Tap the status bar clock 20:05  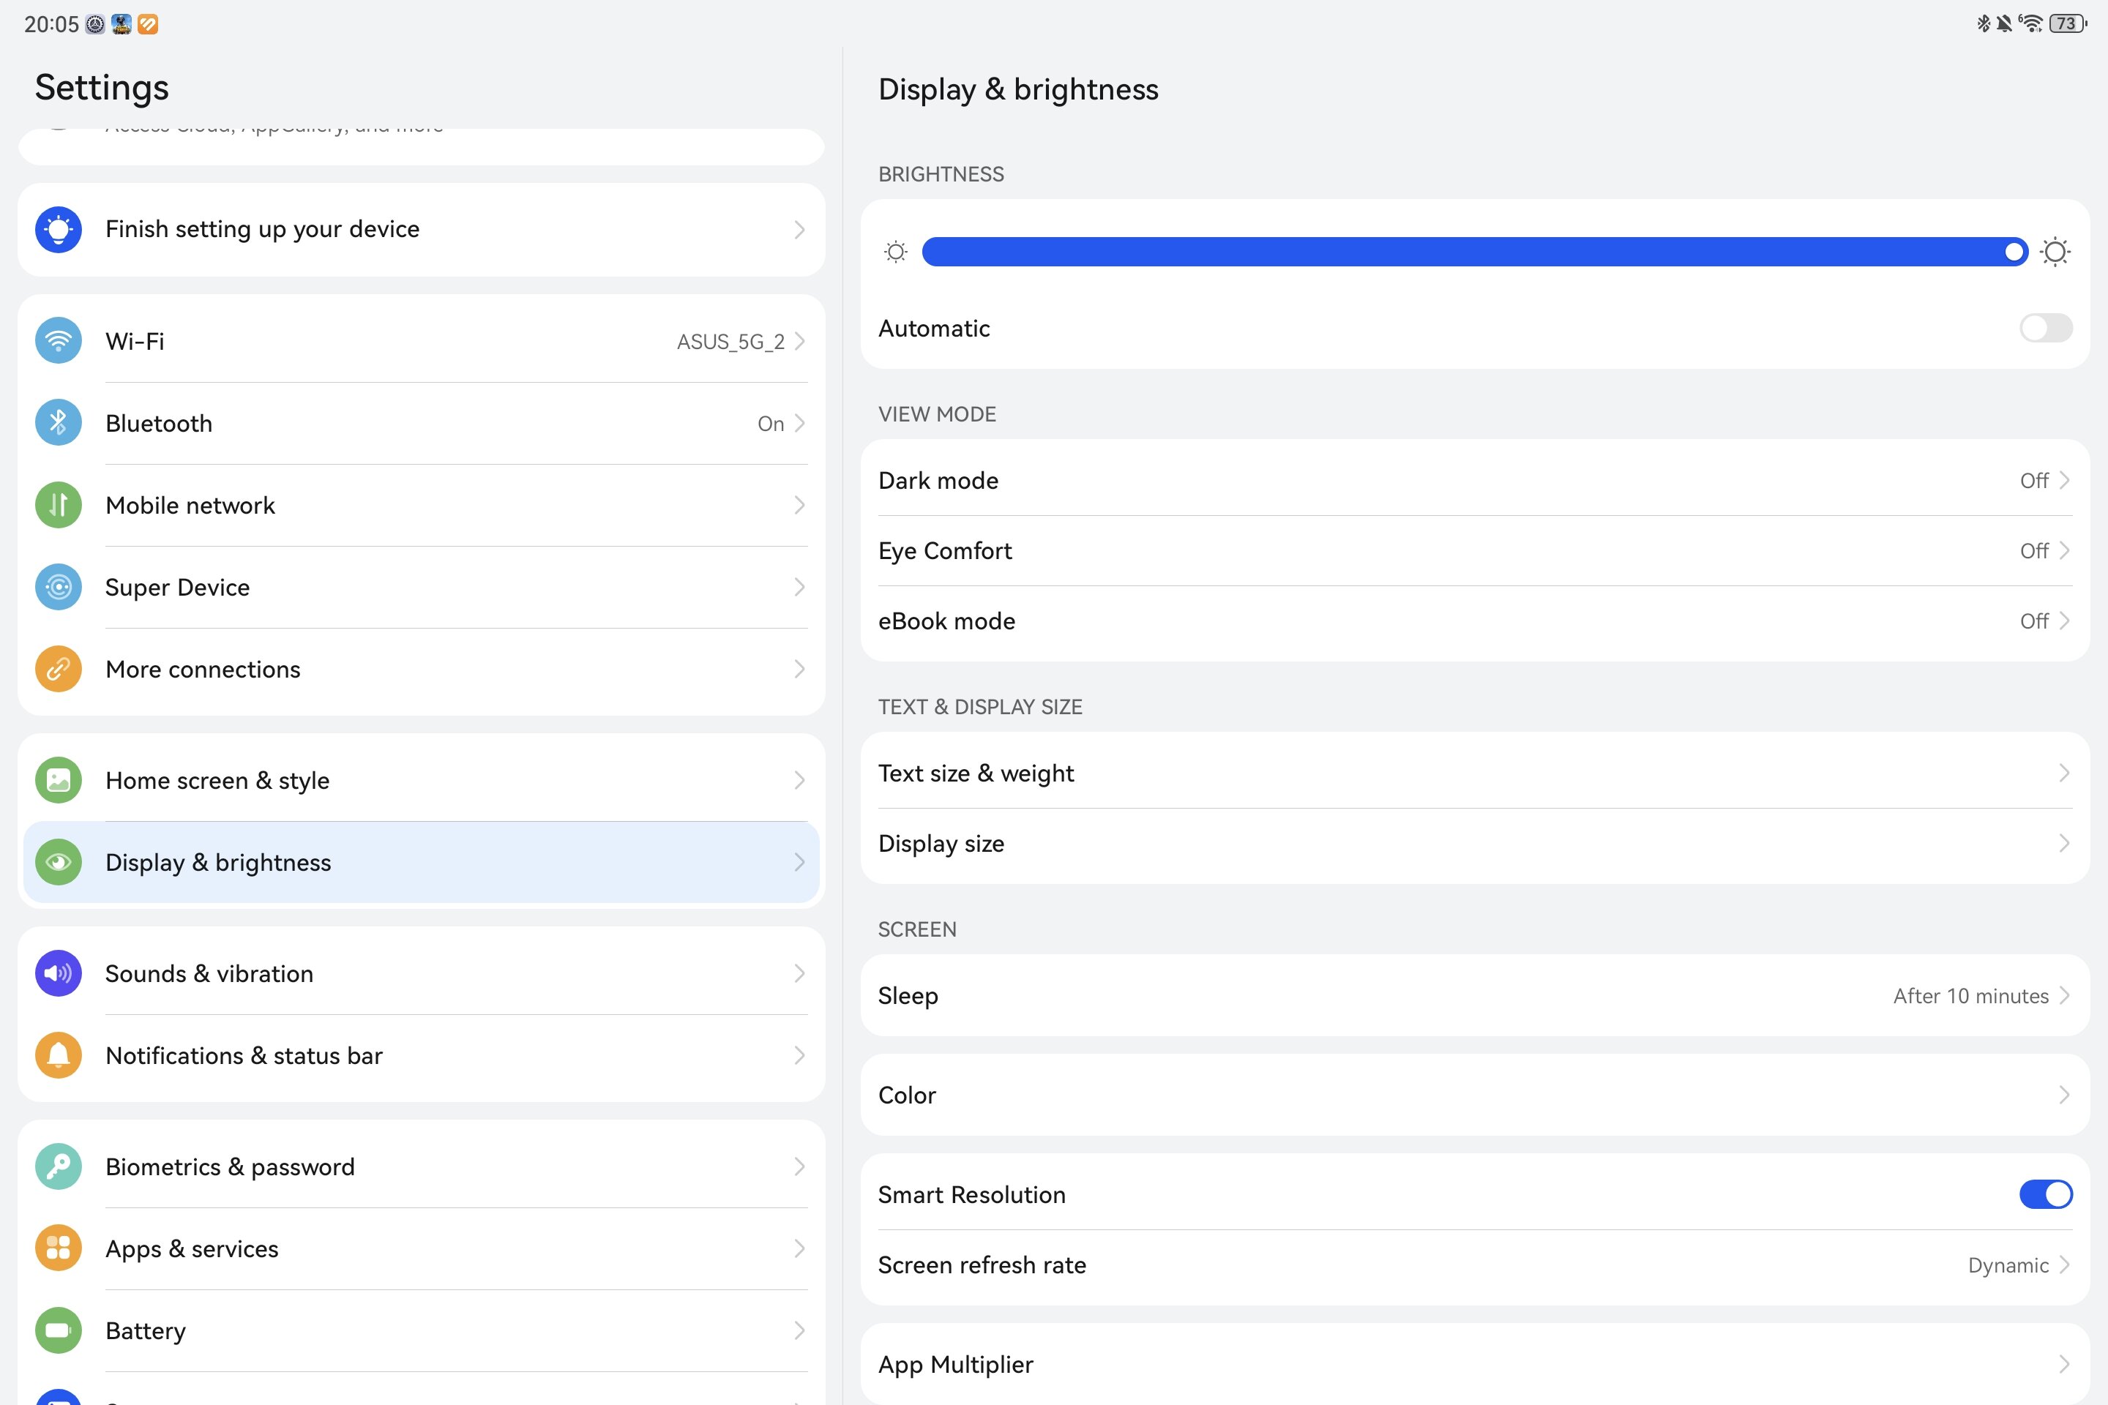[51, 24]
